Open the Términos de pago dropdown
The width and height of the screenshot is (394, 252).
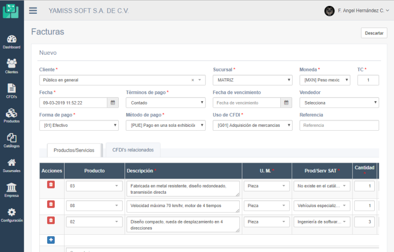[x=165, y=103]
